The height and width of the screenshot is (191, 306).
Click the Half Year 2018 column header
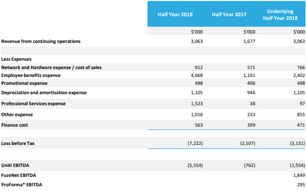click(x=175, y=15)
